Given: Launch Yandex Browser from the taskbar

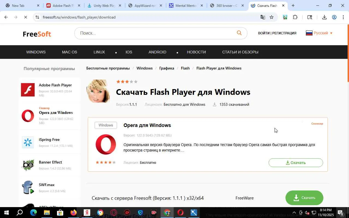Looking at the screenshot, I should 87,213.
